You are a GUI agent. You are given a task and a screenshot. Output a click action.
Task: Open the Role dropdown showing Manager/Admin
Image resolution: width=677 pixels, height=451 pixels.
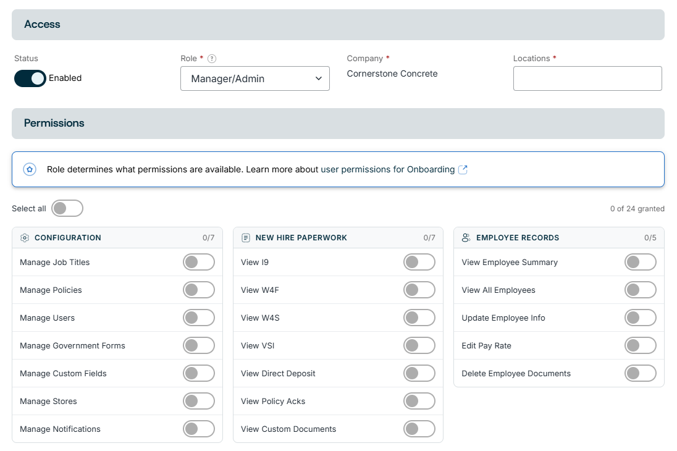[x=254, y=78]
